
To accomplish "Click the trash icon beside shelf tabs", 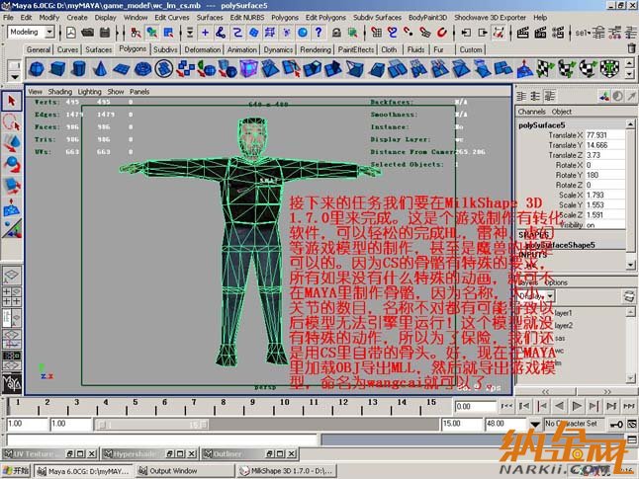I will tap(631, 48).
